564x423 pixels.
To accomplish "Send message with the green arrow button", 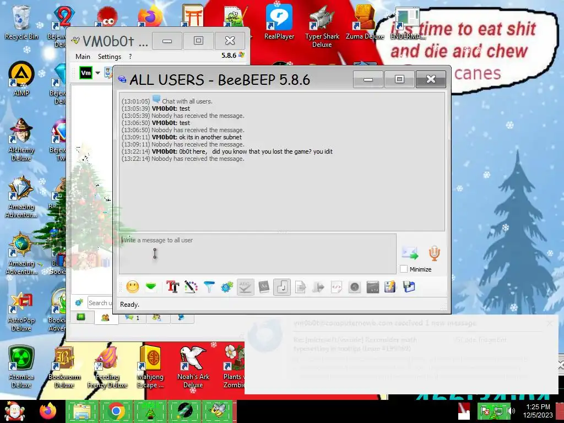I will [410, 253].
